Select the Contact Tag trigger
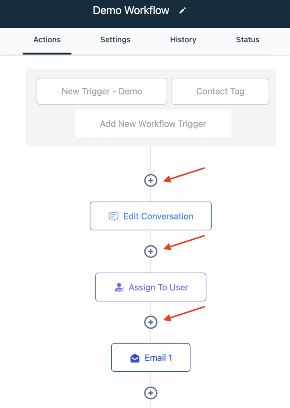This screenshot has width=290, height=408. (x=220, y=91)
